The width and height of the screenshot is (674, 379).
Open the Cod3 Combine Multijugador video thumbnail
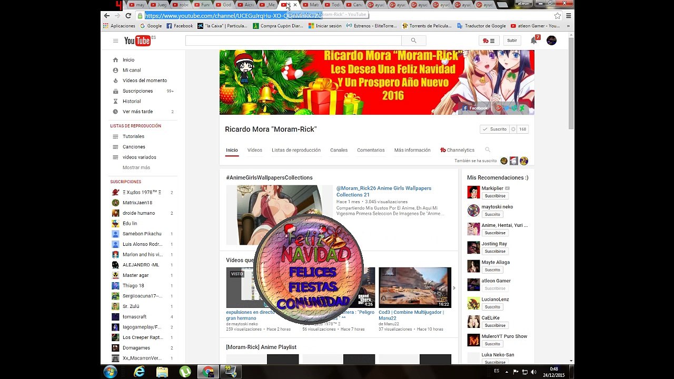tap(415, 287)
